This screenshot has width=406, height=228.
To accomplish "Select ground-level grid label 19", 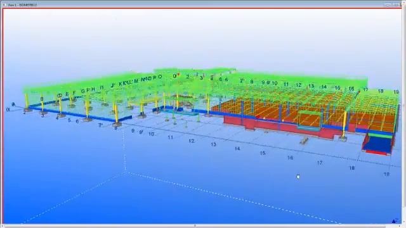I will 386,174.
